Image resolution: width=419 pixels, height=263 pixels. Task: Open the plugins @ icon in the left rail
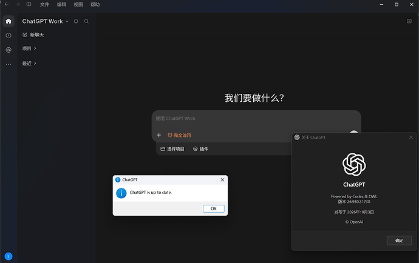pyautogui.click(x=9, y=50)
